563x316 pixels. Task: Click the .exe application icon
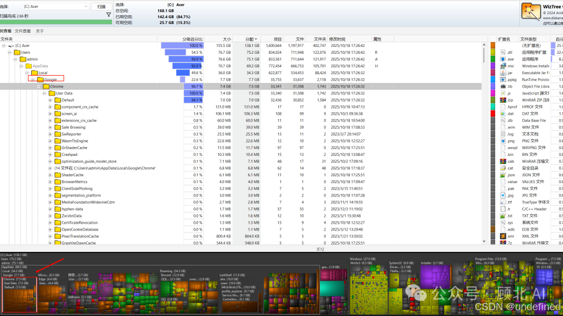tap(503, 59)
